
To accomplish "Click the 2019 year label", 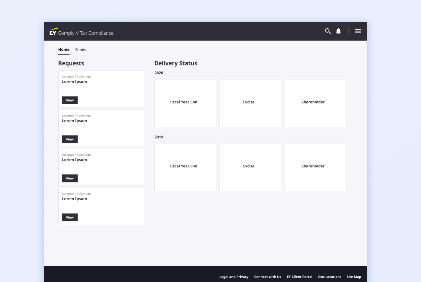I will pos(159,137).
